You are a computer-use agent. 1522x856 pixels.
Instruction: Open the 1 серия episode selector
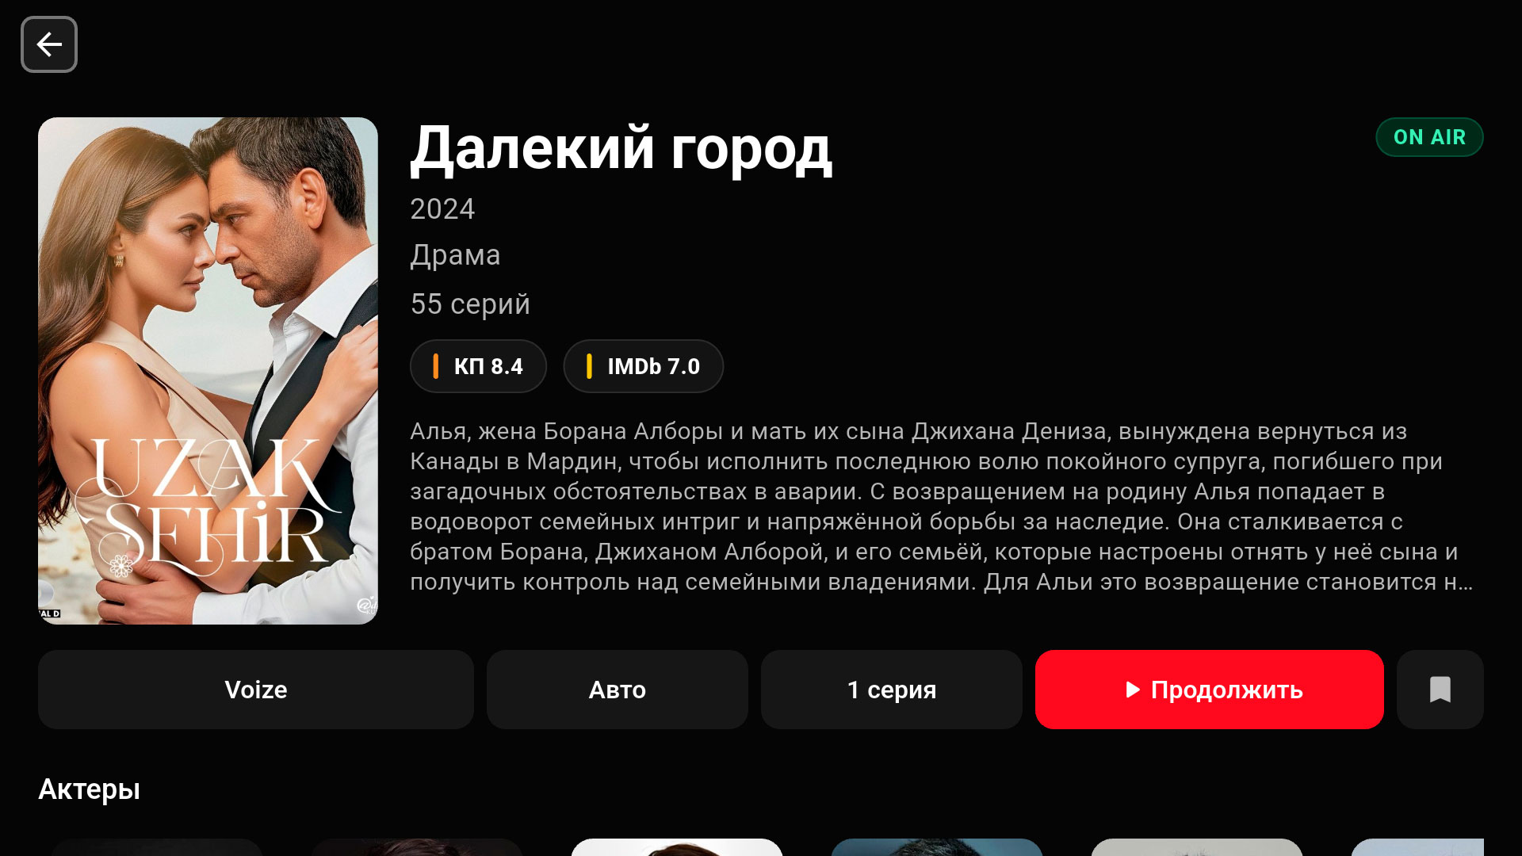click(892, 690)
